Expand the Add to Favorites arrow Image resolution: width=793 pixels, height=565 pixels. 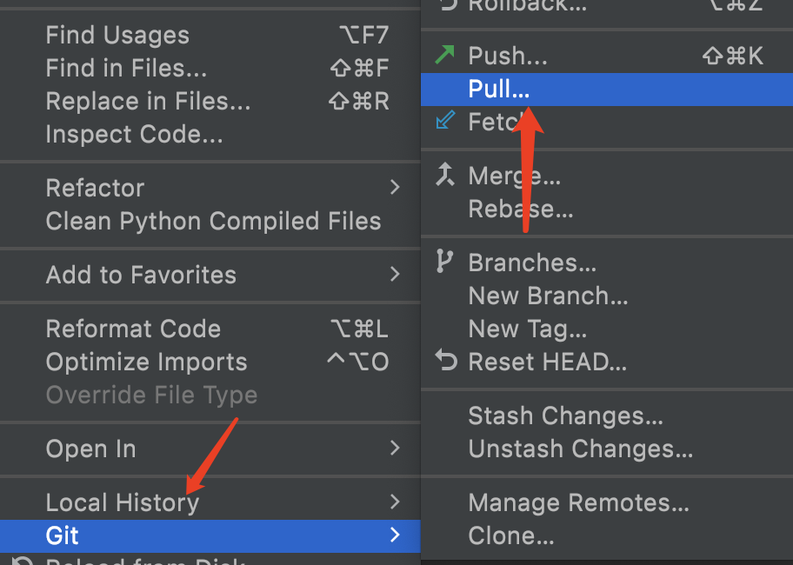[x=395, y=275]
